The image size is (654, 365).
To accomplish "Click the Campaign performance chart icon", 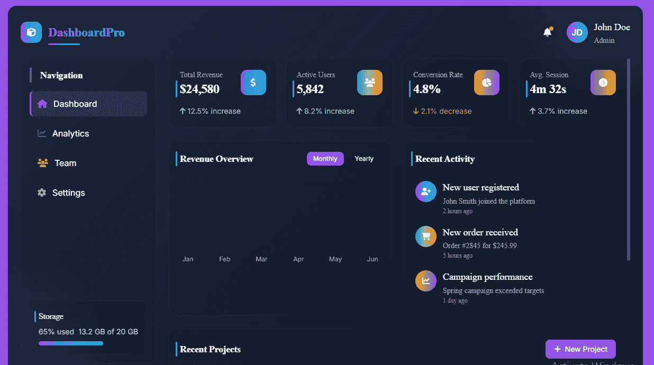I will click(x=426, y=281).
